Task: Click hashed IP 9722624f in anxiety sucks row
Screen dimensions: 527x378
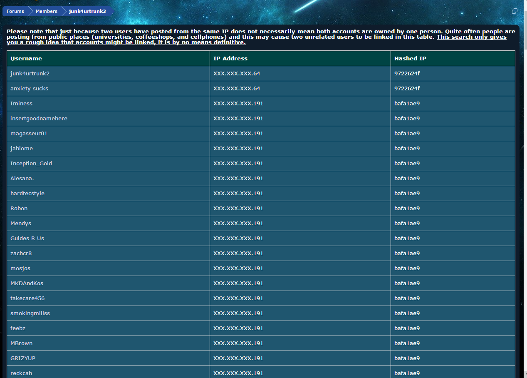Action: (x=407, y=89)
